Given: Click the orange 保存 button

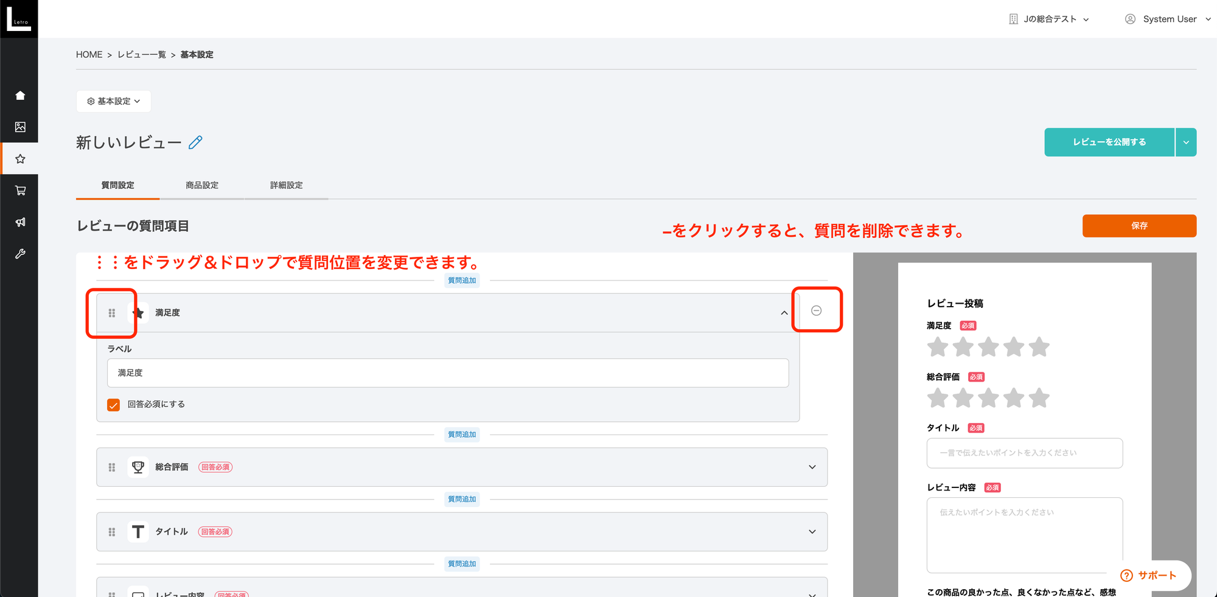Looking at the screenshot, I should point(1139,226).
